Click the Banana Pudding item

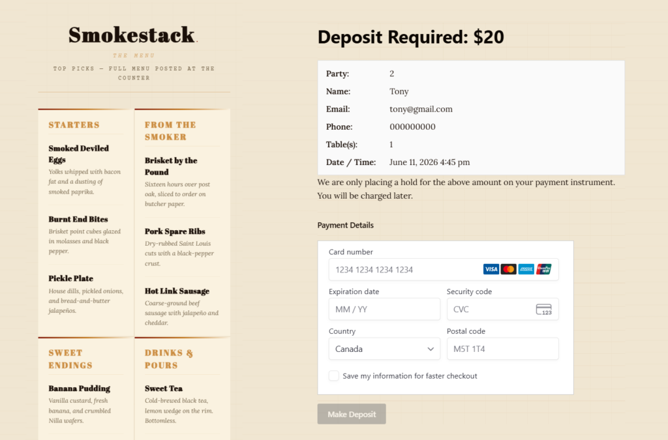tap(79, 388)
